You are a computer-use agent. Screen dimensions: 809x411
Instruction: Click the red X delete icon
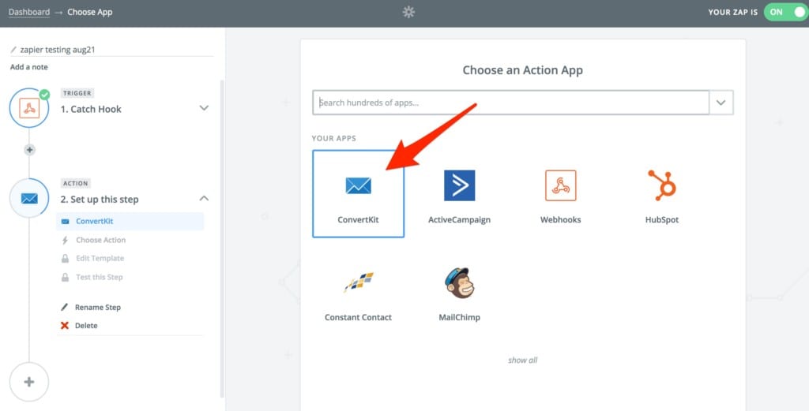[65, 326]
